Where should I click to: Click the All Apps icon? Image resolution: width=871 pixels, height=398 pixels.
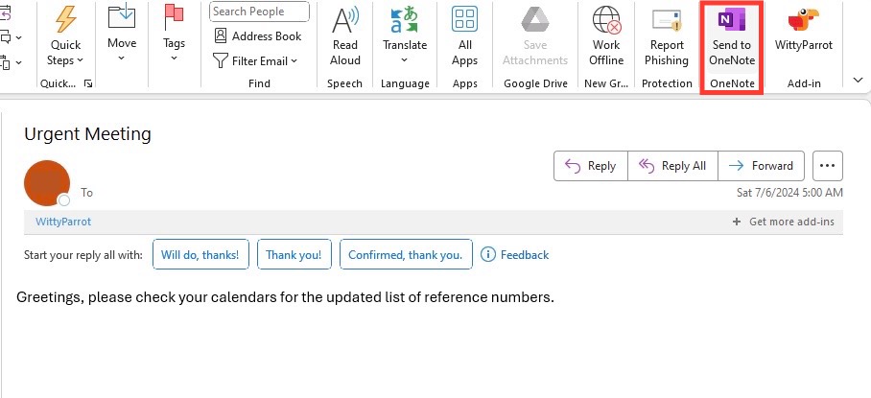click(x=465, y=37)
